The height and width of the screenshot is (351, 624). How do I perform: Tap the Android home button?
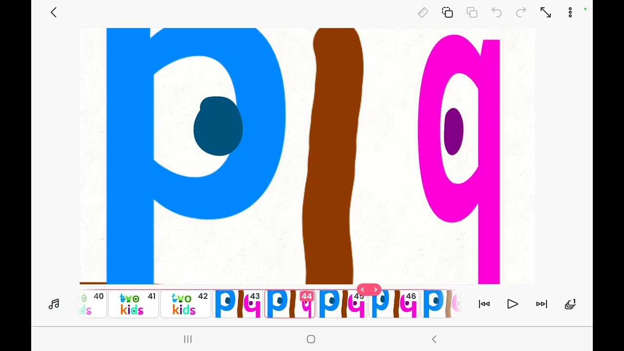[311, 339]
